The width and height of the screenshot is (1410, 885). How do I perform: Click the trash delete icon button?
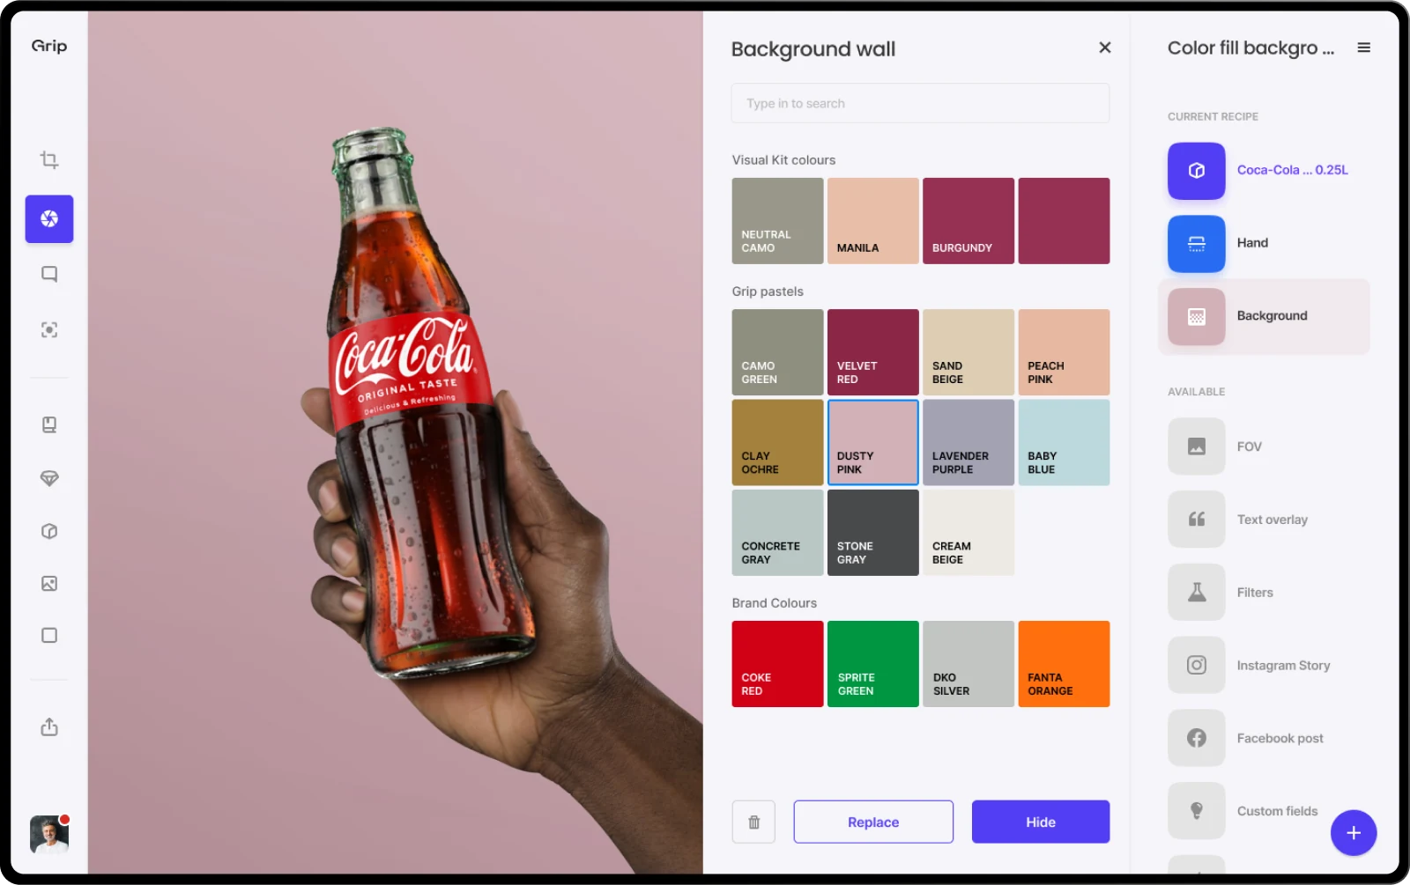click(753, 822)
